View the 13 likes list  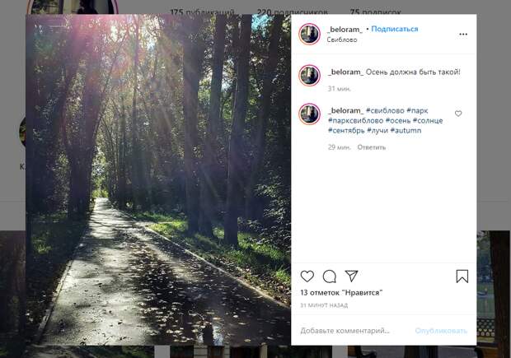point(341,292)
